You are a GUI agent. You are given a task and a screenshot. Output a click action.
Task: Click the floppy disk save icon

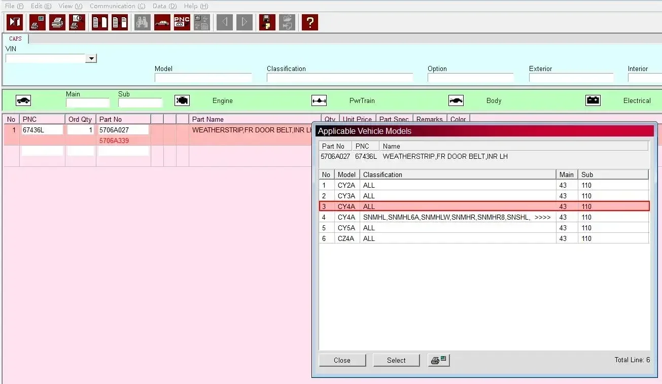267,22
